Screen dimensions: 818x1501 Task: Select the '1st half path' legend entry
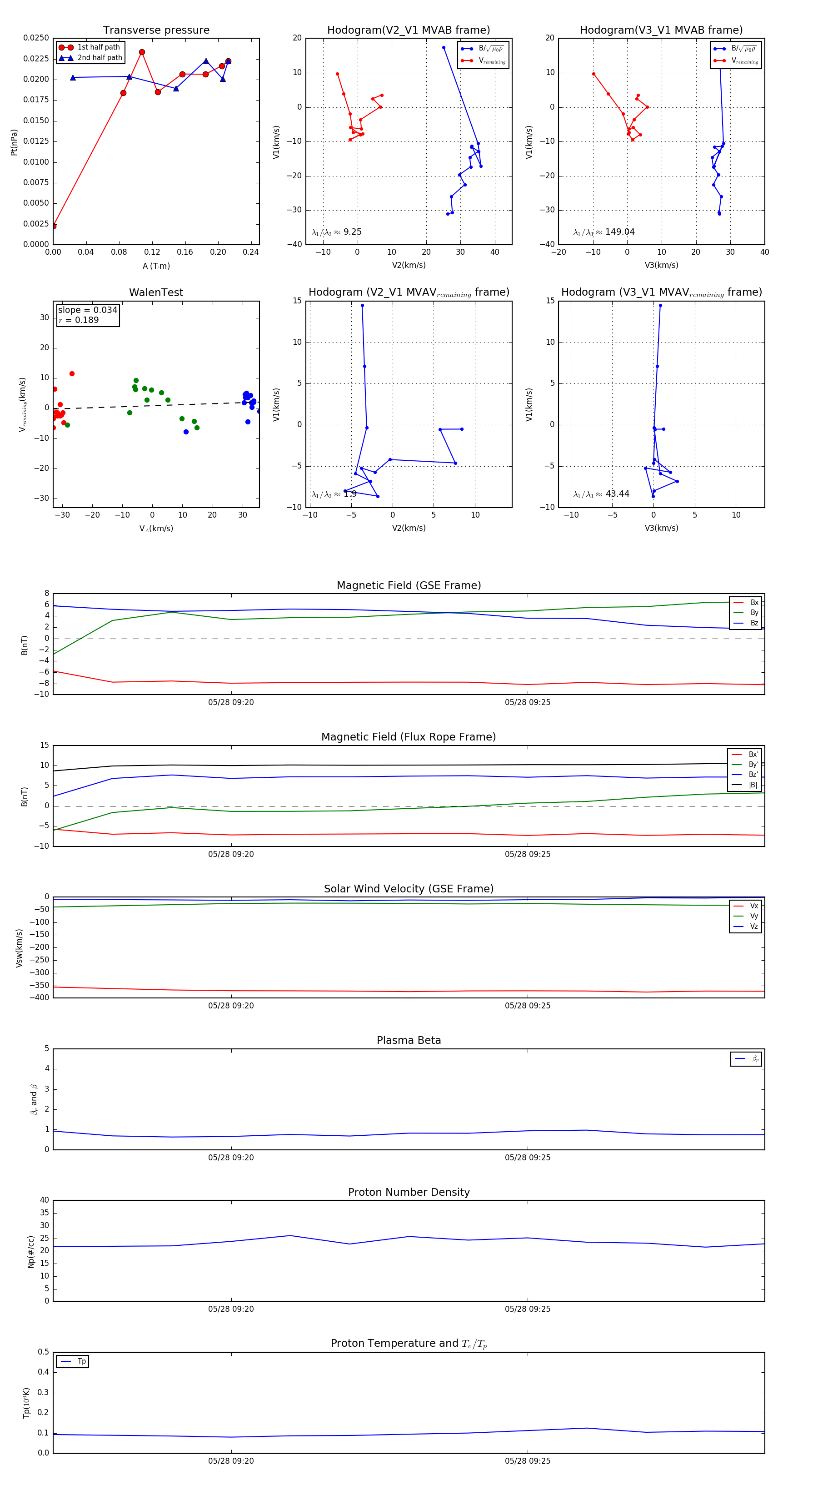click(x=90, y=47)
